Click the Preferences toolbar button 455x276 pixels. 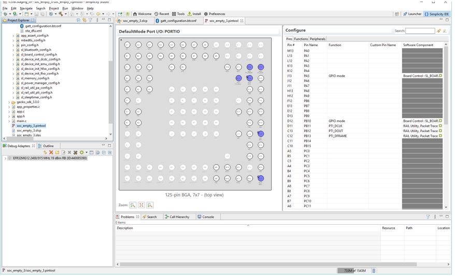coord(215,14)
